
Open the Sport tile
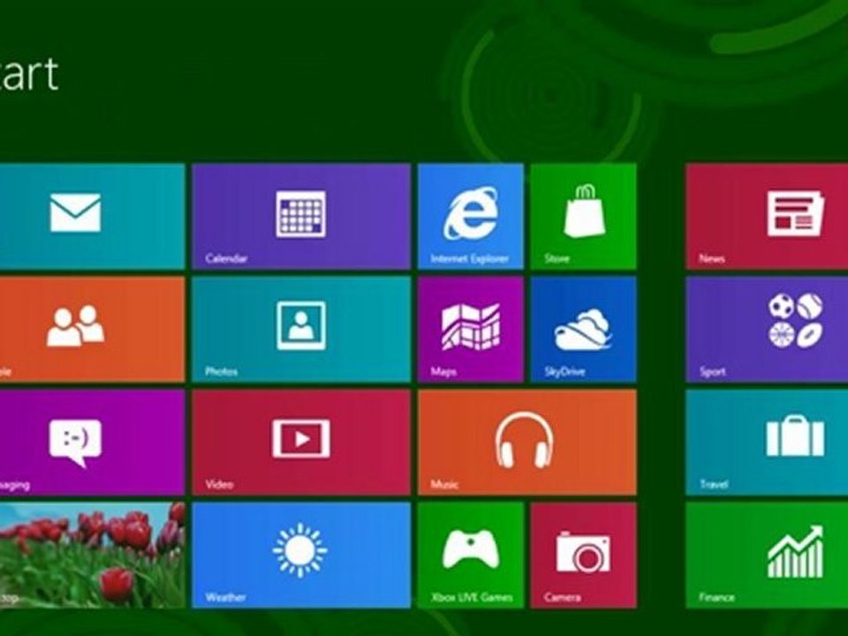click(x=767, y=329)
